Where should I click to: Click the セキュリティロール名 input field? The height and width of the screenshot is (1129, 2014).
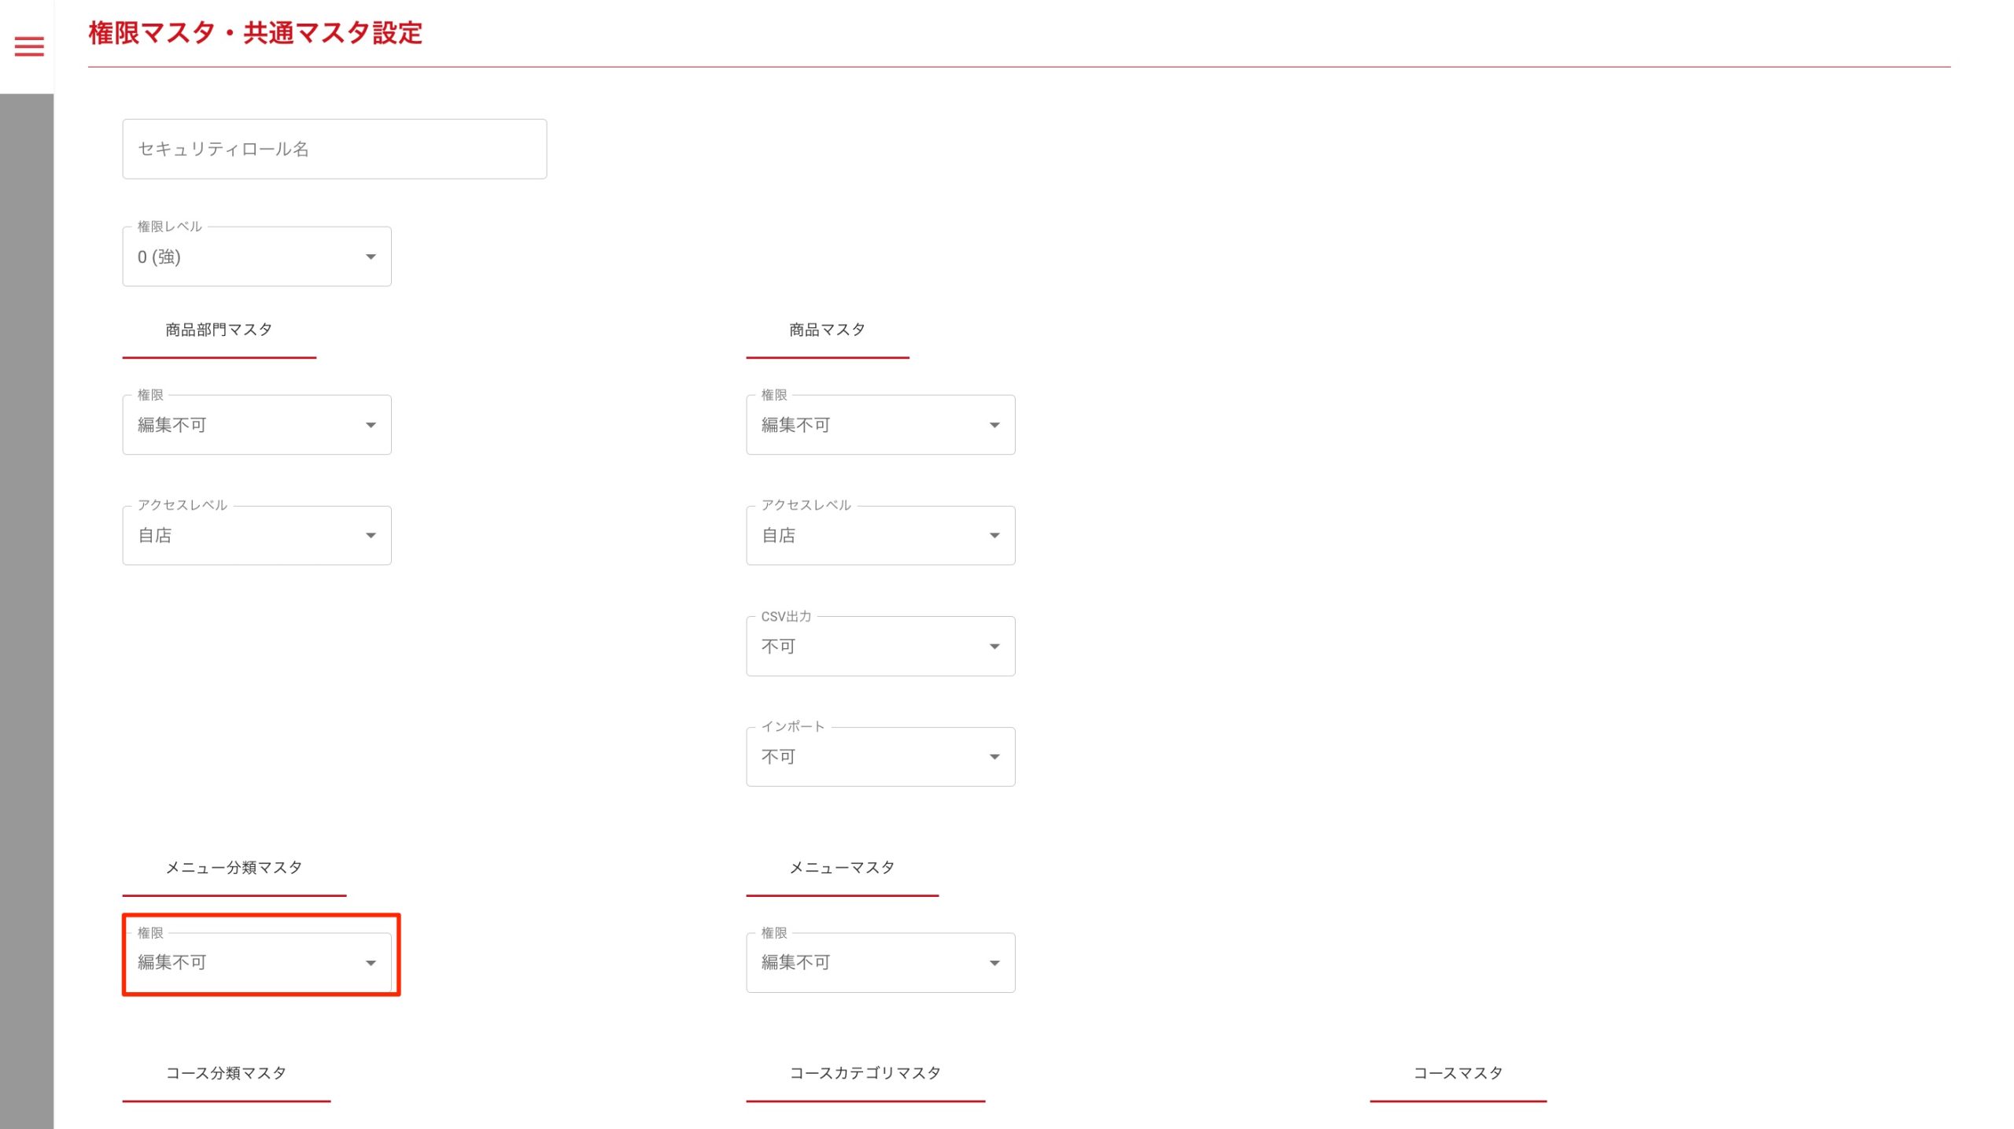(334, 149)
